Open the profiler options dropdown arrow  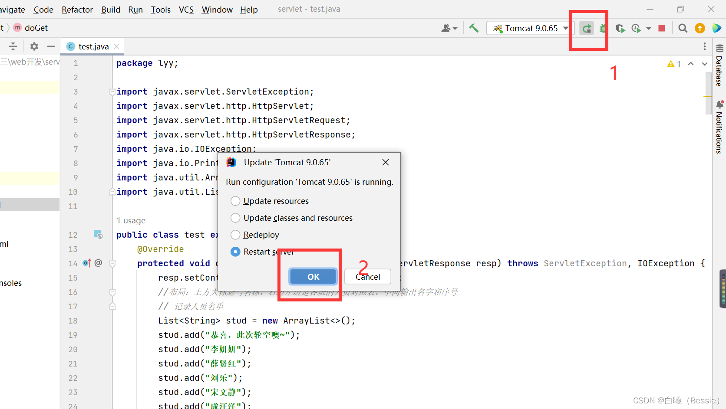[x=649, y=28]
